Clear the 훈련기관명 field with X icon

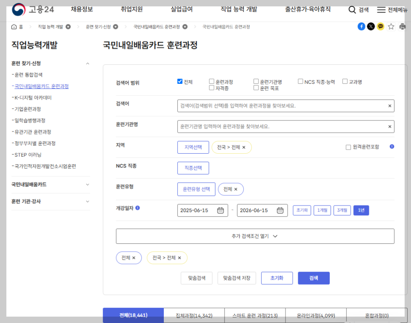click(390, 127)
